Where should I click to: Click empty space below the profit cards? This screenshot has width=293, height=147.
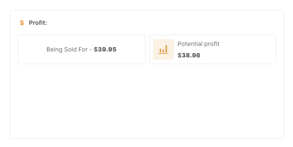pyautogui.click(x=147, y=101)
